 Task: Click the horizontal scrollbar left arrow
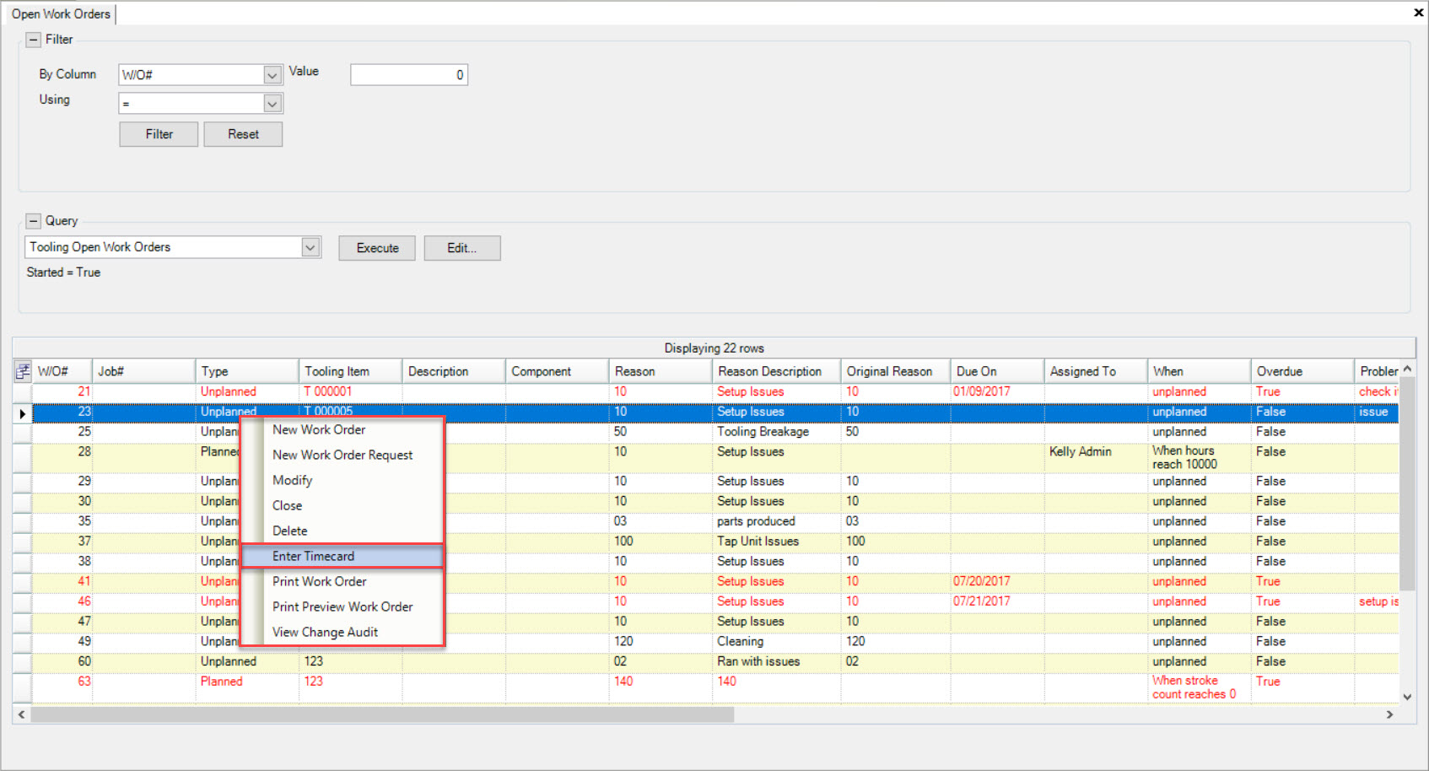point(22,714)
